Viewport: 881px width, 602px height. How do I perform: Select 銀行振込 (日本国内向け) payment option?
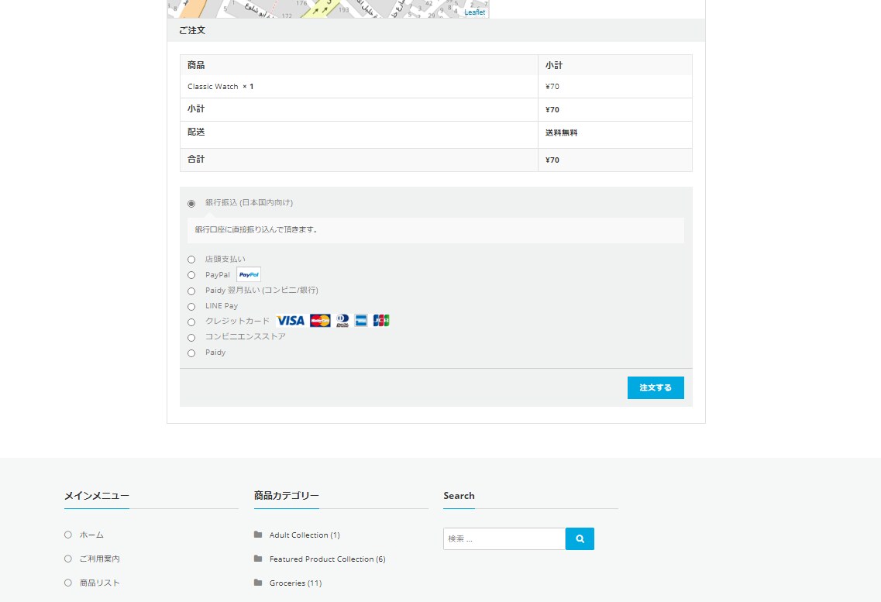(x=191, y=203)
